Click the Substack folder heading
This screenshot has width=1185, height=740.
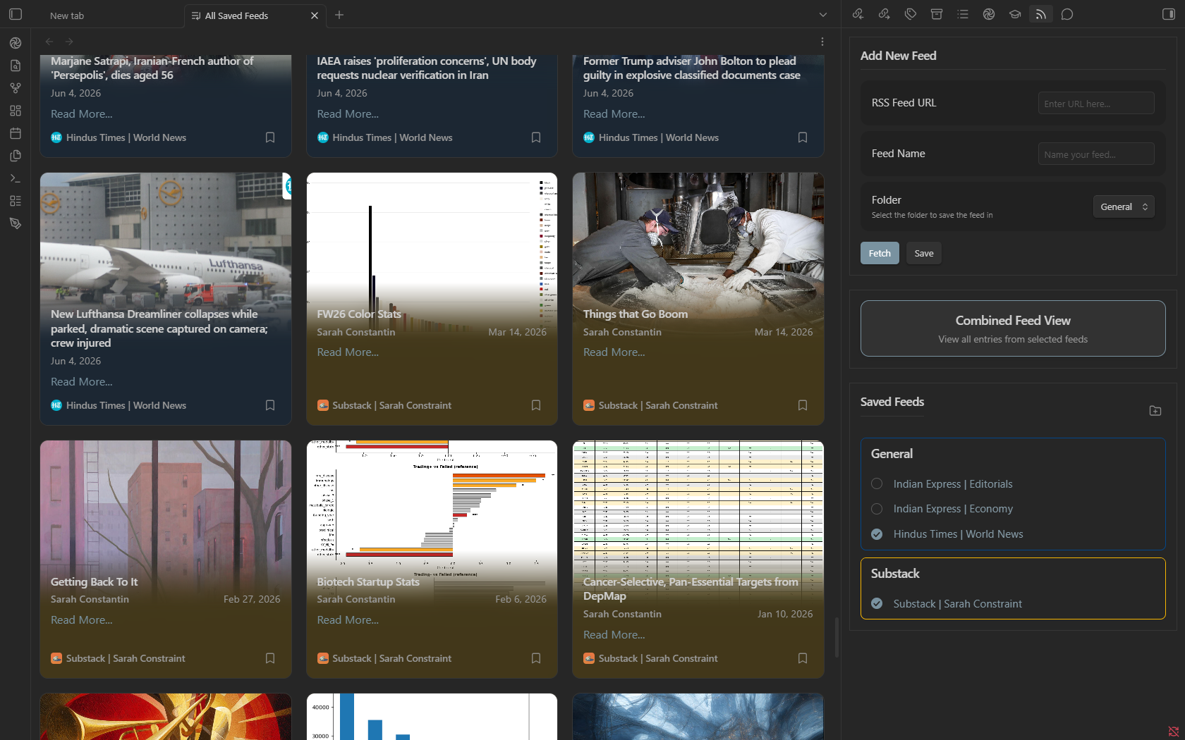pos(895,574)
